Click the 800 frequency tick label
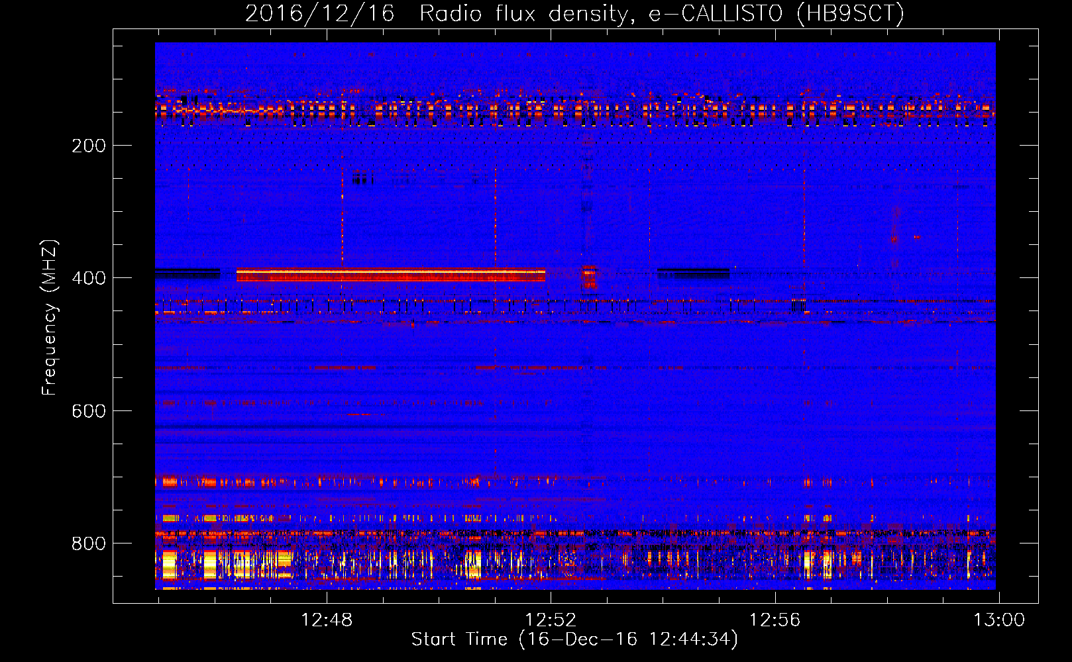The height and width of the screenshot is (662, 1072). (x=89, y=544)
